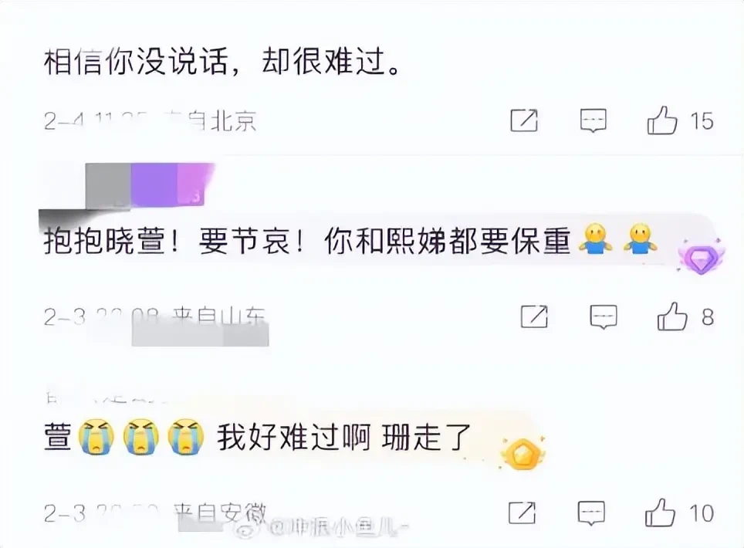744x548 pixels.
Task: Click the purple diamond member badge
Action: (702, 257)
